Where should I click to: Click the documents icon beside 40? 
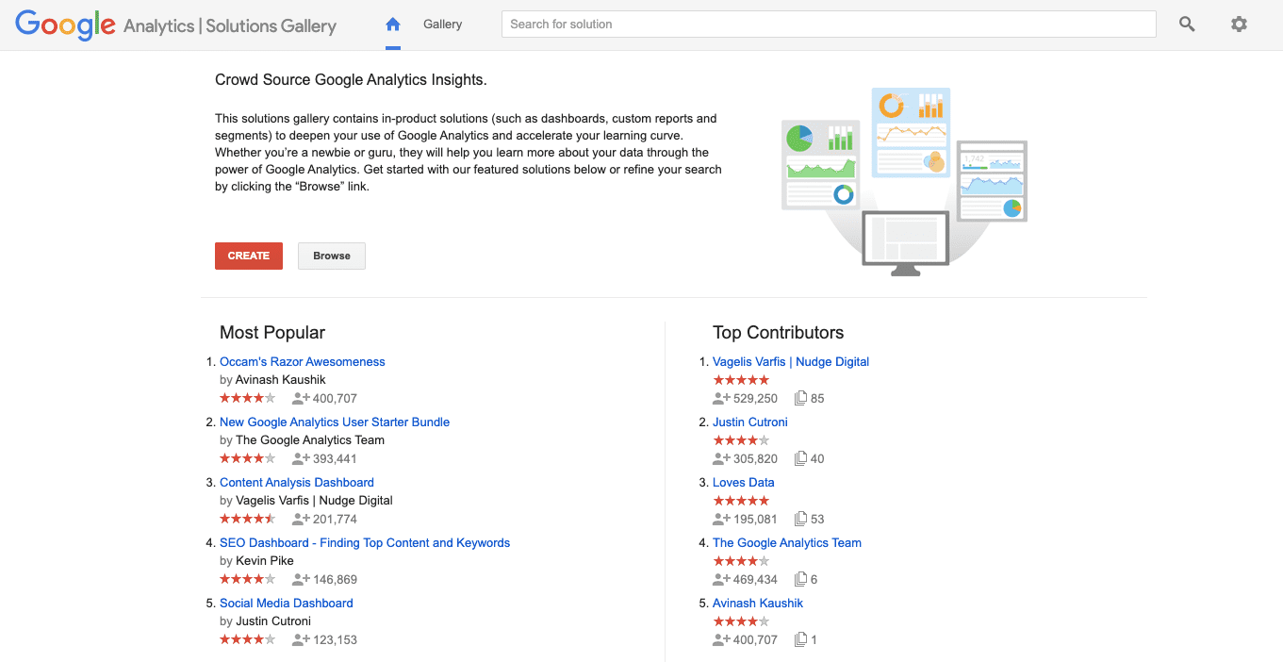(x=800, y=458)
